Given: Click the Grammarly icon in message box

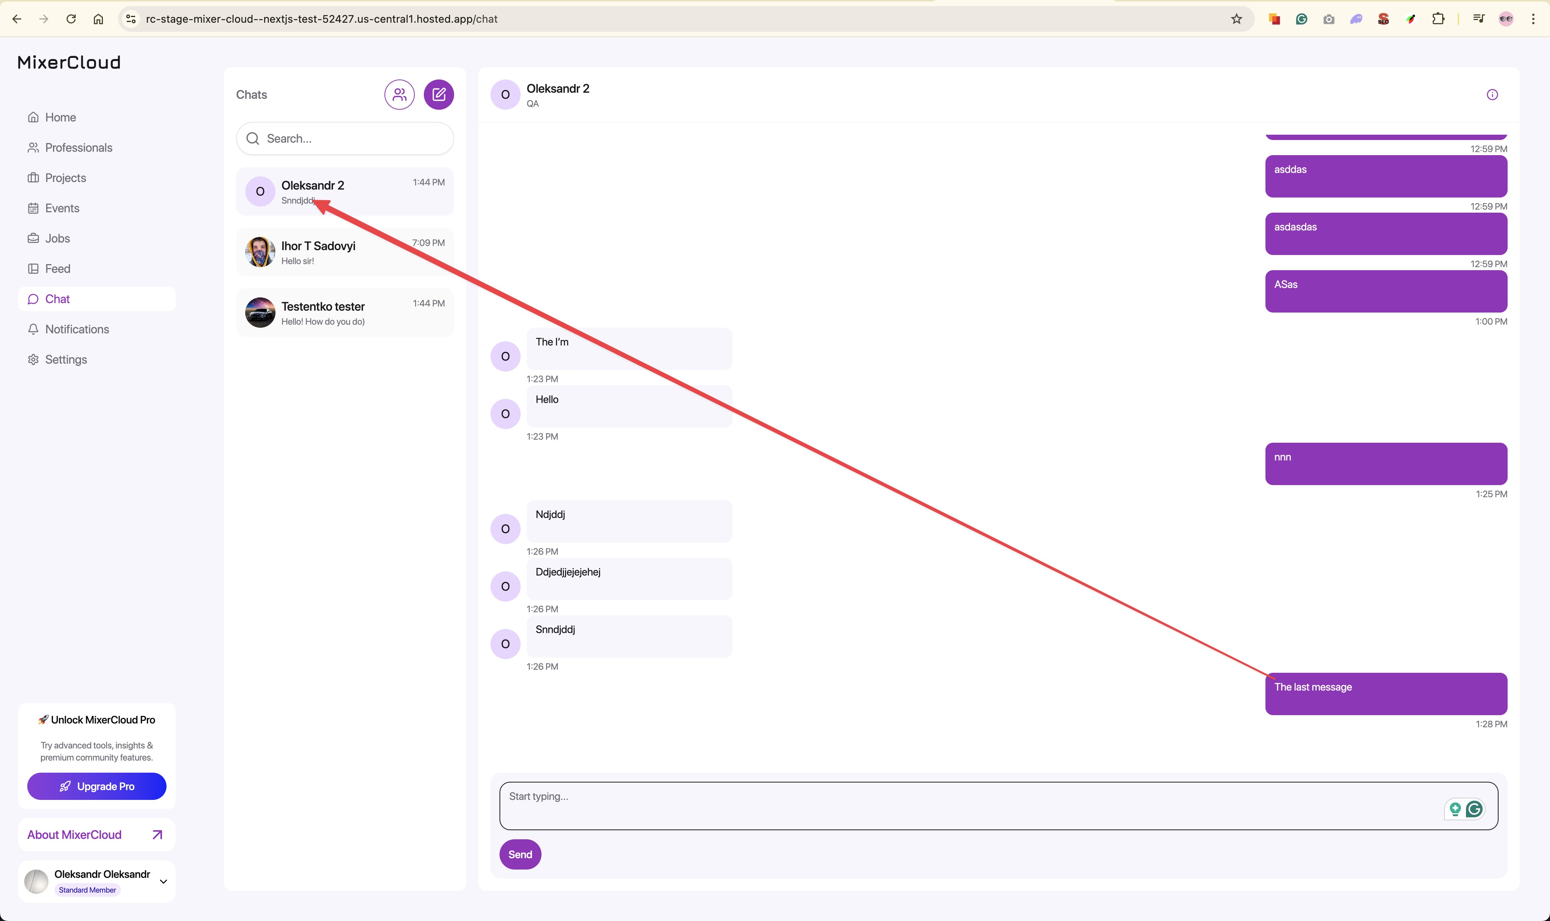Looking at the screenshot, I should (x=1474, y=809).
